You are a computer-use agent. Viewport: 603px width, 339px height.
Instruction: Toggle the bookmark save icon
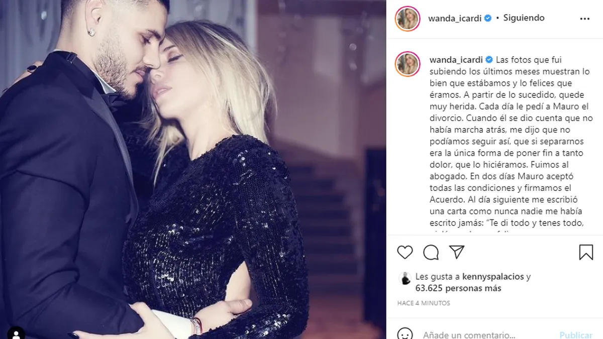pos(586,252)
